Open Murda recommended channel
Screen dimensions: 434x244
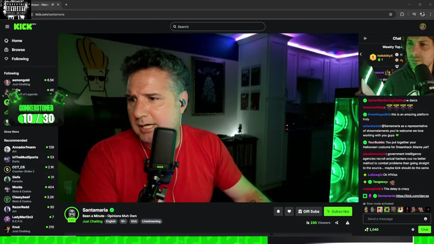click(29, 189)
